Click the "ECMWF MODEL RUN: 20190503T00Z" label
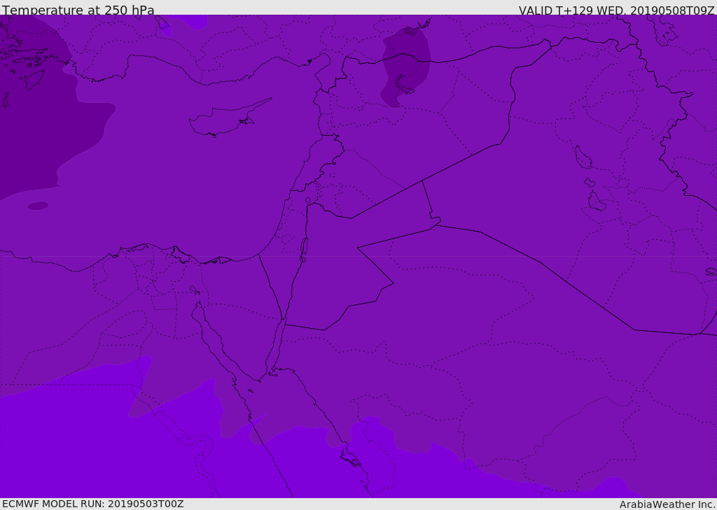Image resolution: width=717 pixels, height=510 pixels. [93, 504]
